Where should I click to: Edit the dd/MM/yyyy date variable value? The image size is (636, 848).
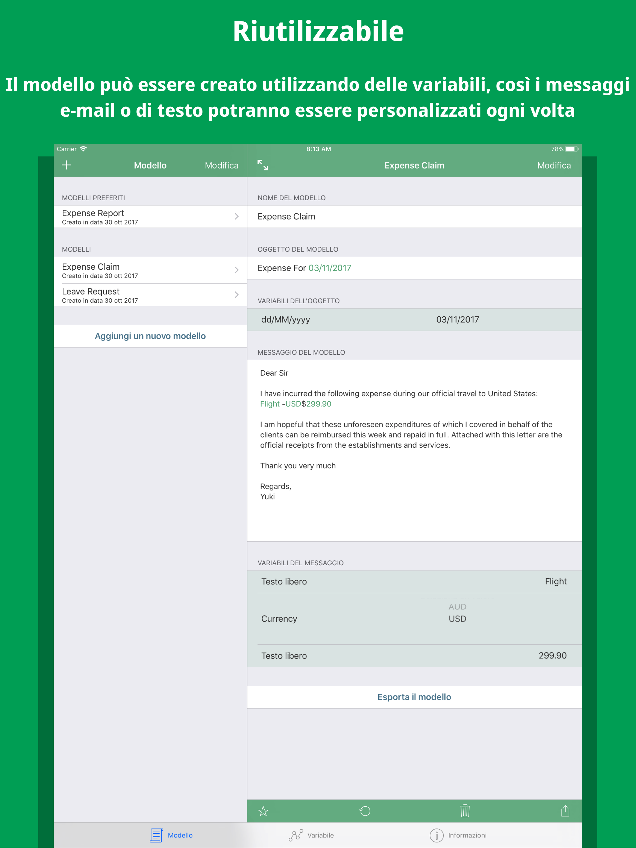click(x=458, y=320)
